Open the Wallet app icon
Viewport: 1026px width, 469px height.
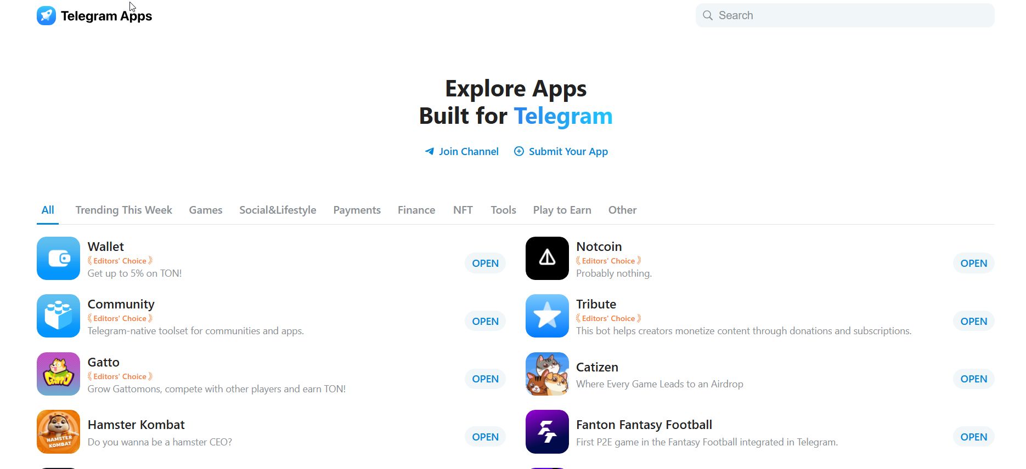coord(58,258)
